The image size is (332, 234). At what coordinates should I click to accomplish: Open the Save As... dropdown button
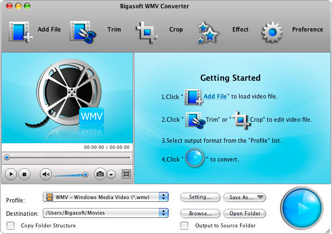pyautogui.click(x=245, y=197)
